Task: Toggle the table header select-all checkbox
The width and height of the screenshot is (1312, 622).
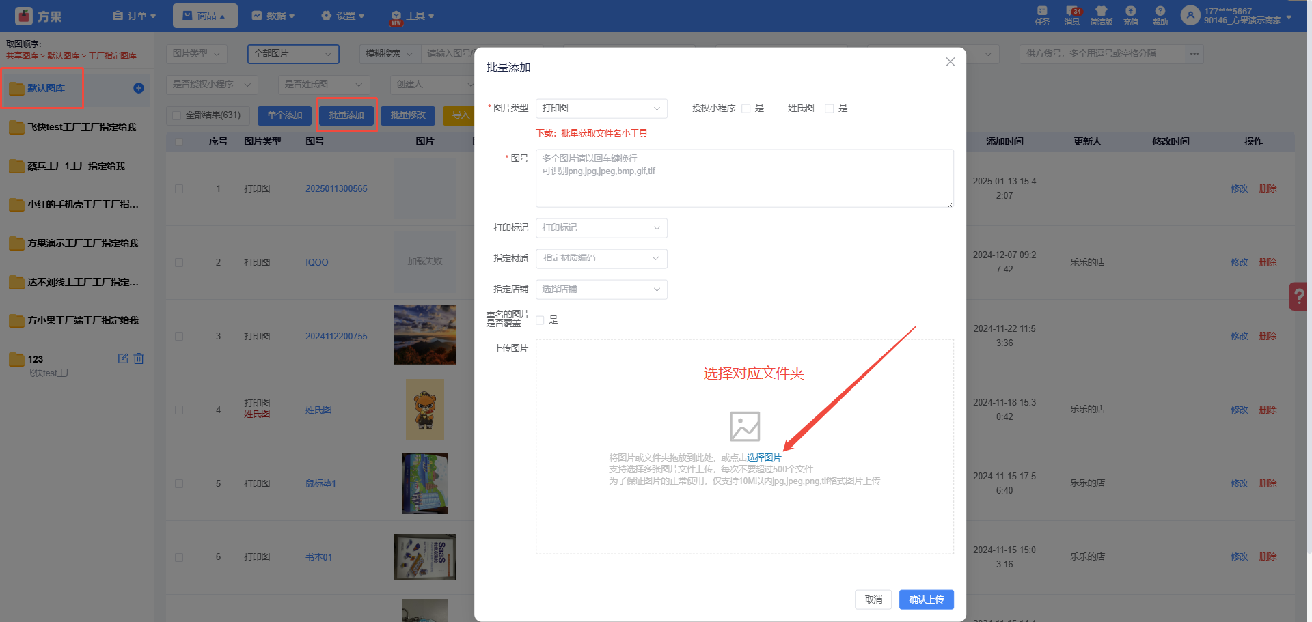Action: click(179, 142)
